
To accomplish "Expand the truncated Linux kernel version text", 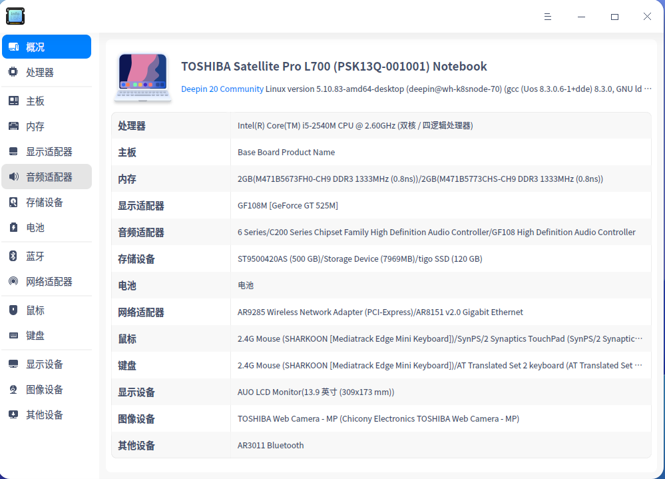I will [x=649, y=88].
